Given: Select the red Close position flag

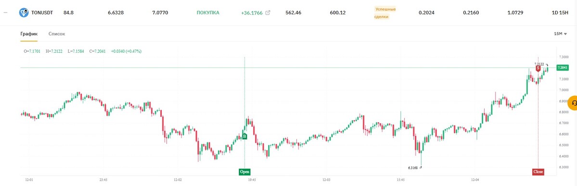Looking at the screenshot, I should [x=538, y=172].
